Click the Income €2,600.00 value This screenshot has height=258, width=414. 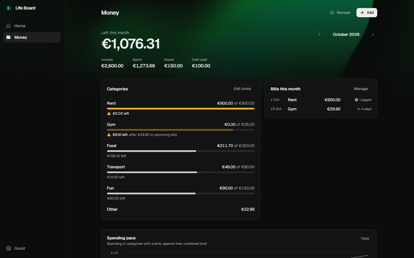point(112,66)
